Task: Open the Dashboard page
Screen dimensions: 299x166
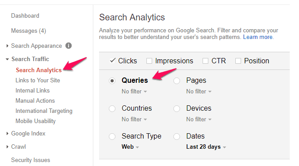Action: coord(25,15)
